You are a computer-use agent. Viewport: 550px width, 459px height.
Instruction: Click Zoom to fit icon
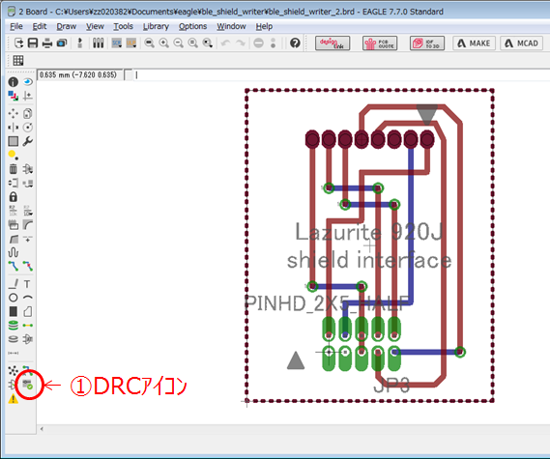point(150,43)
